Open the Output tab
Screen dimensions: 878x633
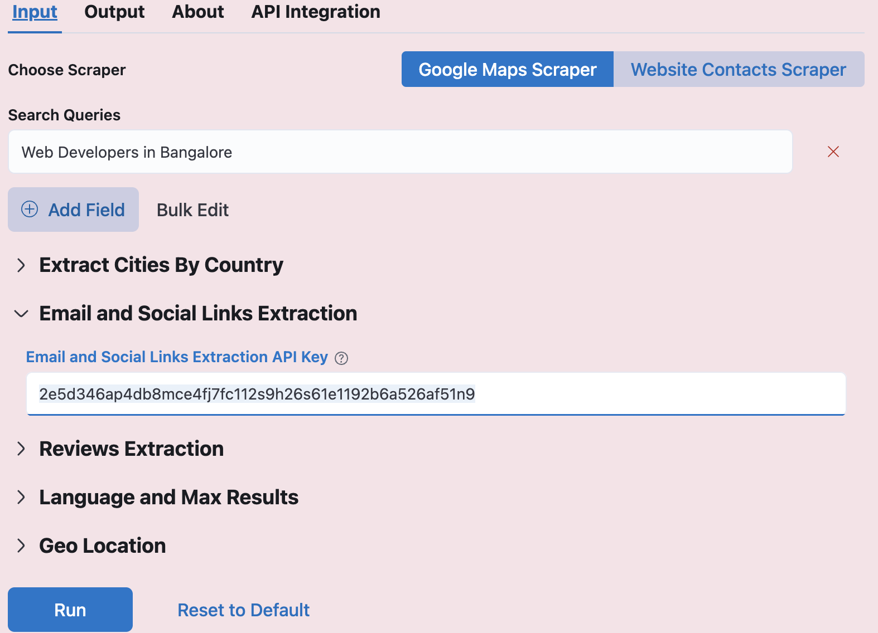(x=114, y=12)
